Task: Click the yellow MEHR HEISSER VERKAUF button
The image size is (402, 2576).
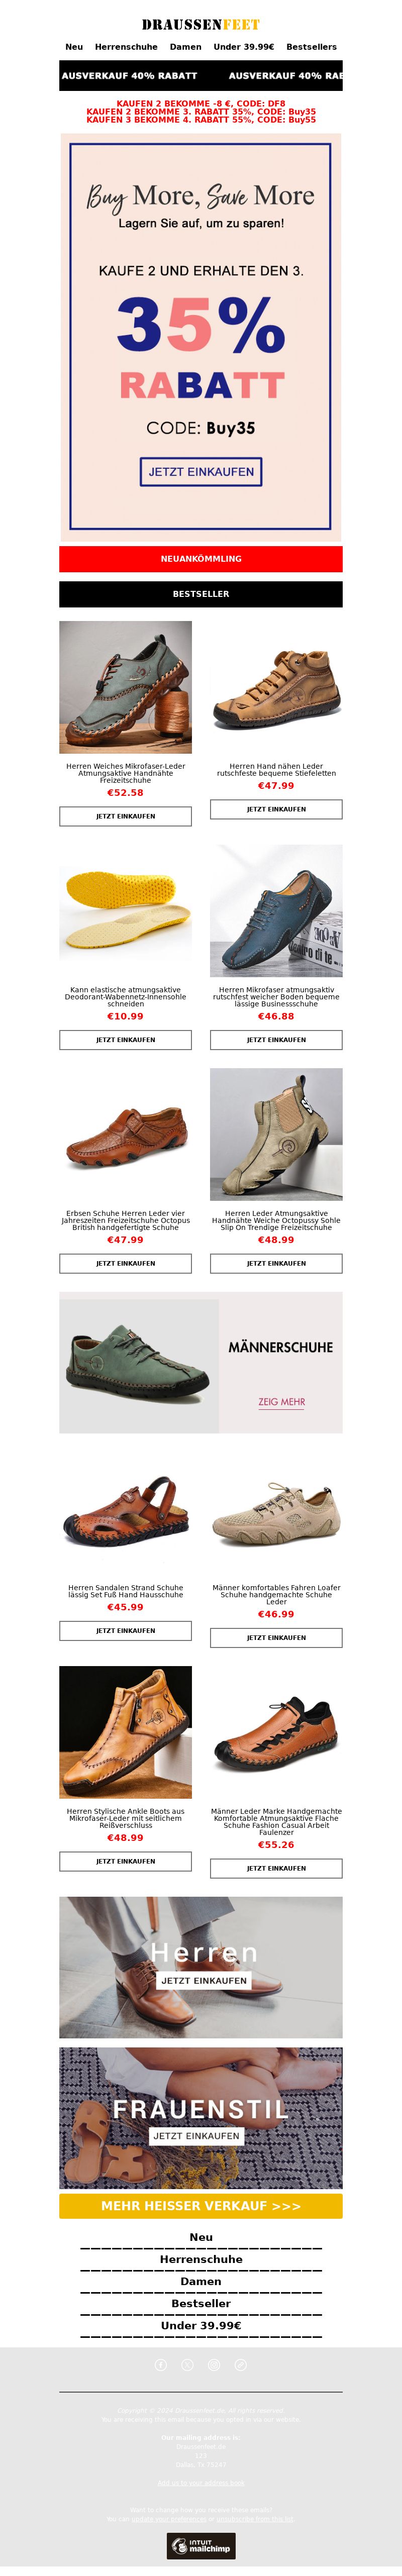Action: (x=201, y=2205)
